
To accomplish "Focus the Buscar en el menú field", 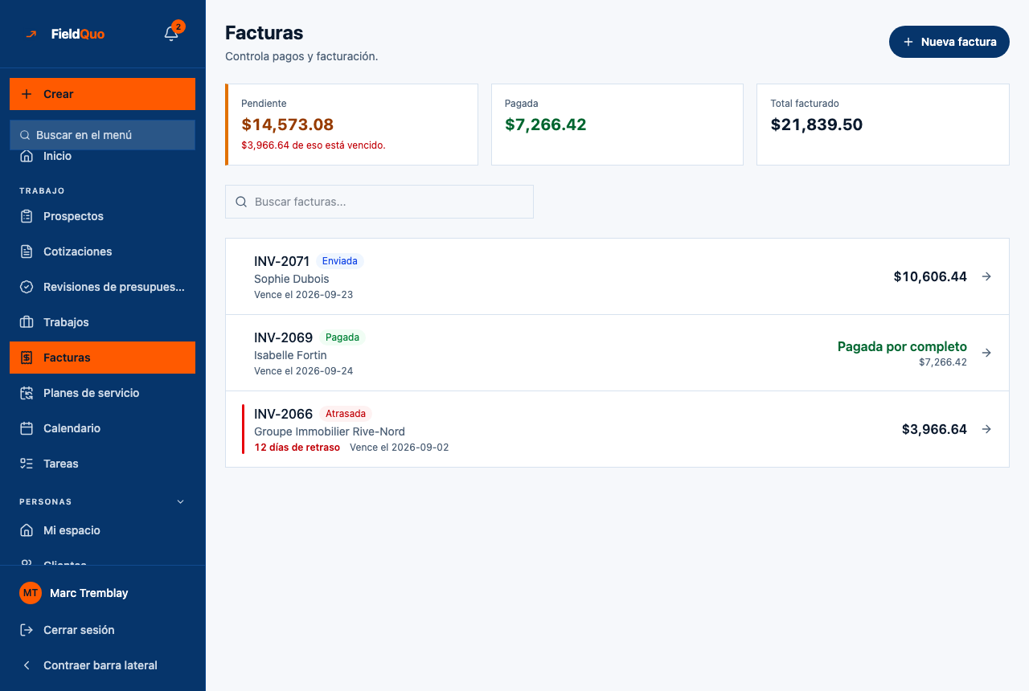I will [103, 135].
